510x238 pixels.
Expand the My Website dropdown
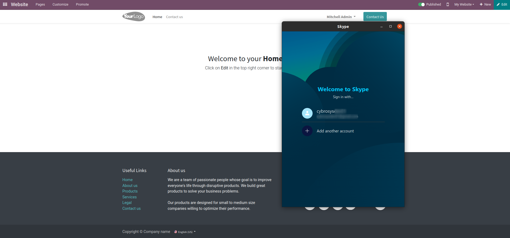pos(464,5)
